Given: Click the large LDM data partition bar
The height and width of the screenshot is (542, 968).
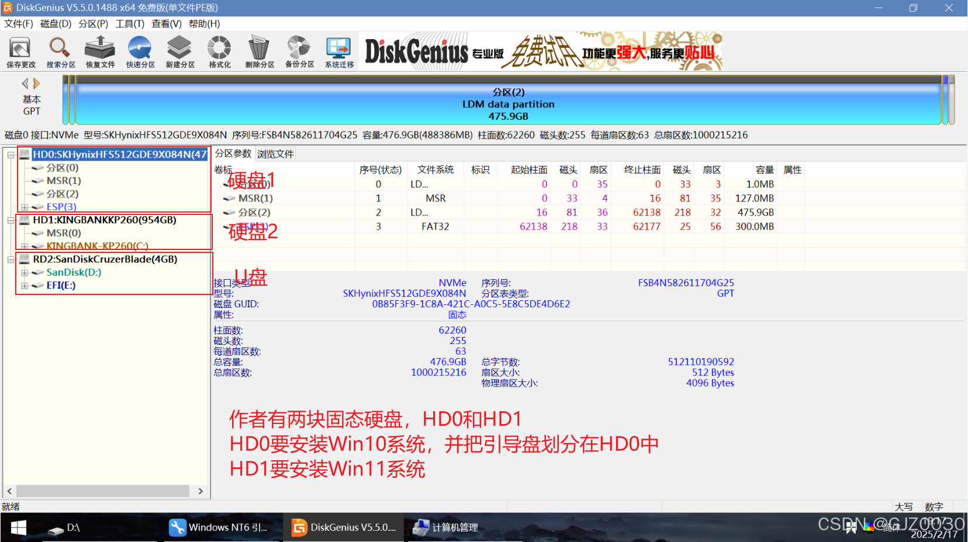Looking at the screenshot, I should (509, 100).
